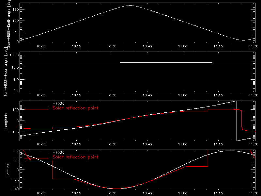Click the '1.0' y-axis value of the Moon plot
This screenshot has height=196, width=261.
16,80
